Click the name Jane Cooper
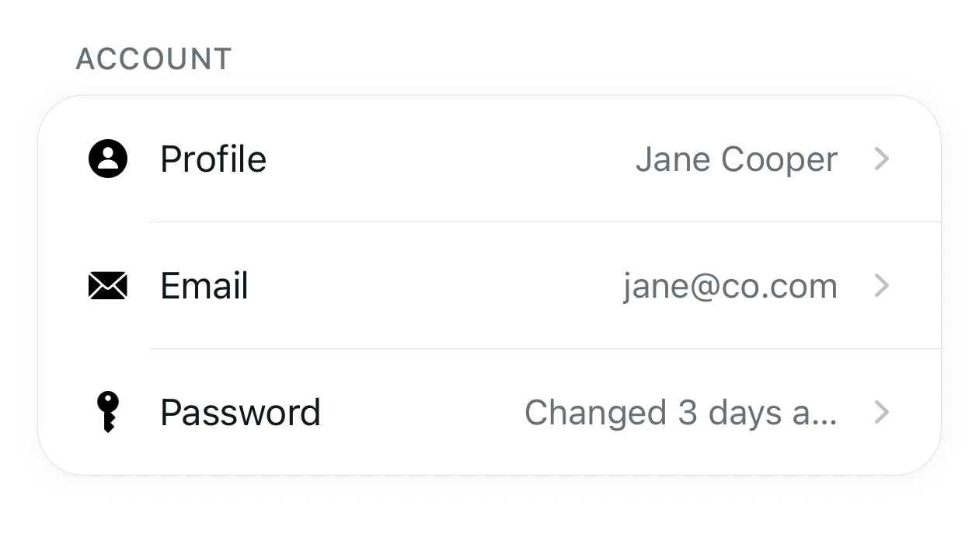Image resolution: width=979 pixels, height=534 pixels. point(736,160)
